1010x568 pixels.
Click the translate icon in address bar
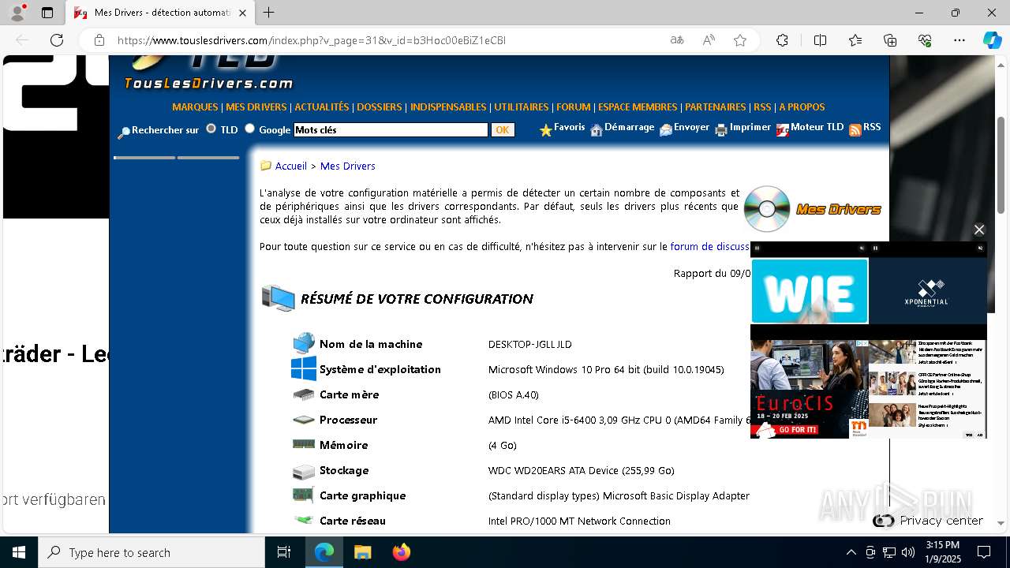pyautogui.click(x=677, y=40)
